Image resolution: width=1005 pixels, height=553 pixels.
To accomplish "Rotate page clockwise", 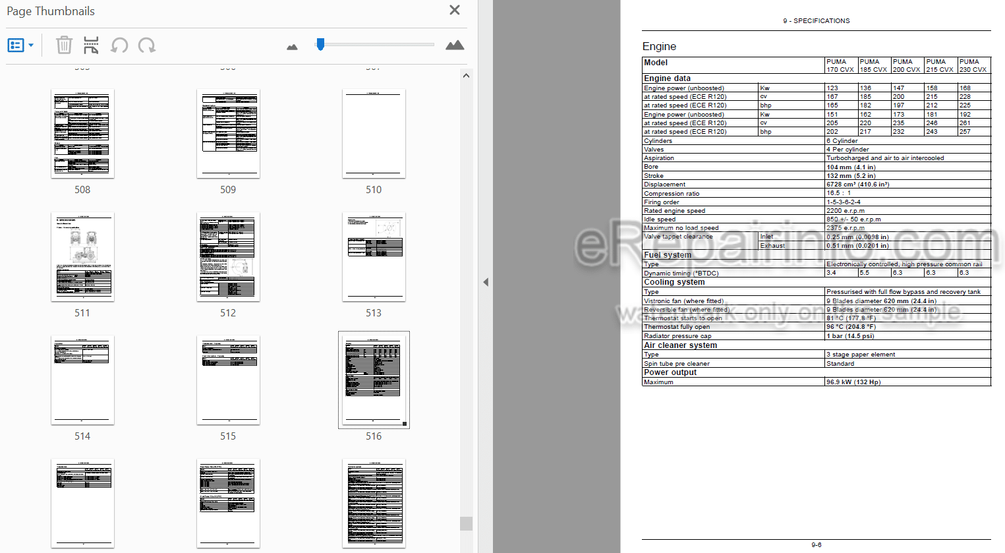I will click(x=146, y=45).
